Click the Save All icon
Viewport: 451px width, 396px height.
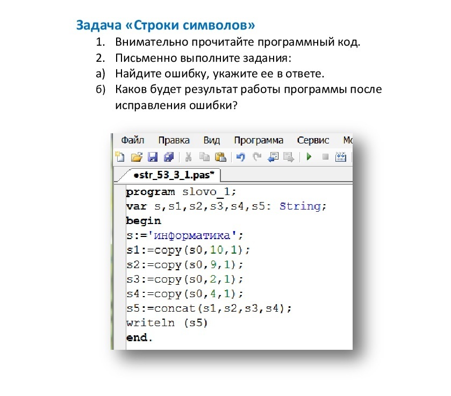[169, 157]
